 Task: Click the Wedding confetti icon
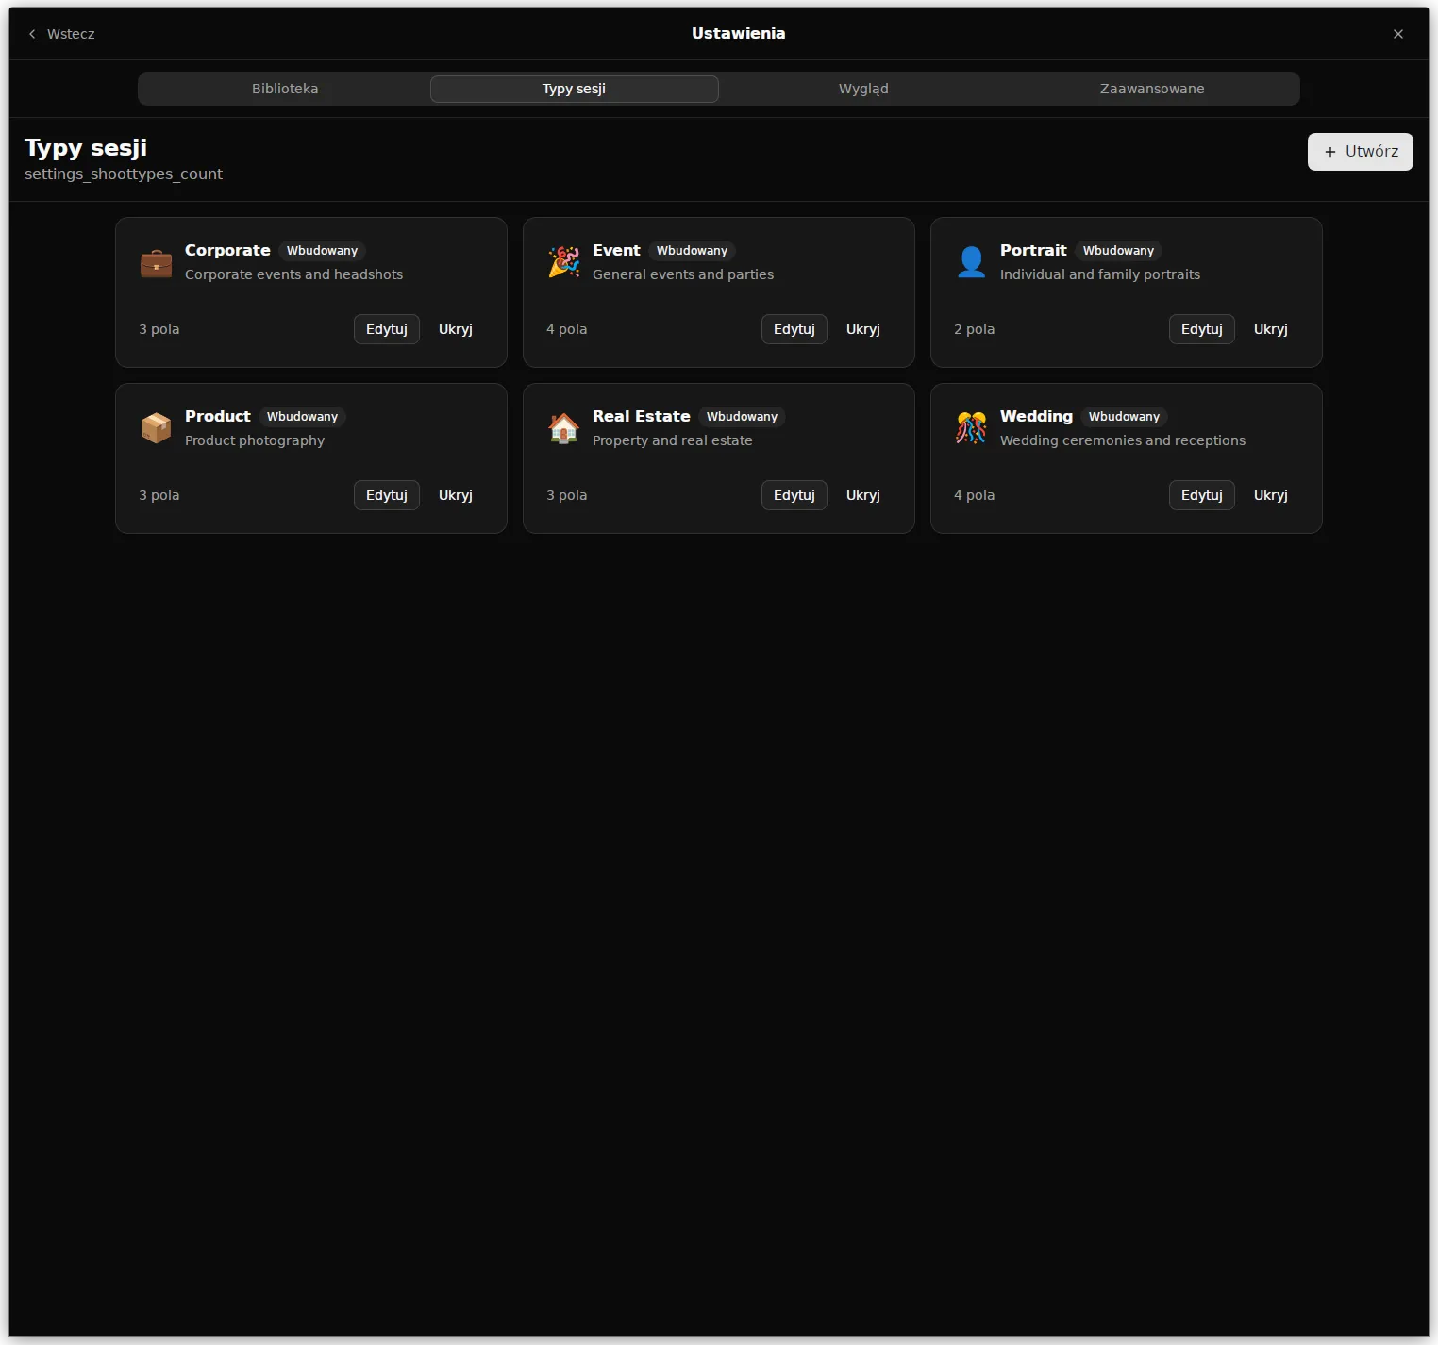971,428
